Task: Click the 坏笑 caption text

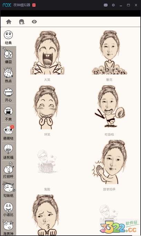Action: tap(47, 134)
